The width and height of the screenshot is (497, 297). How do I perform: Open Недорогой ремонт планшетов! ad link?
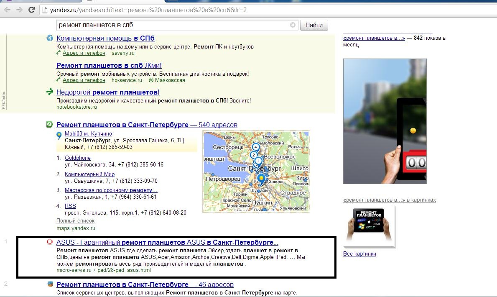(108, 92)
